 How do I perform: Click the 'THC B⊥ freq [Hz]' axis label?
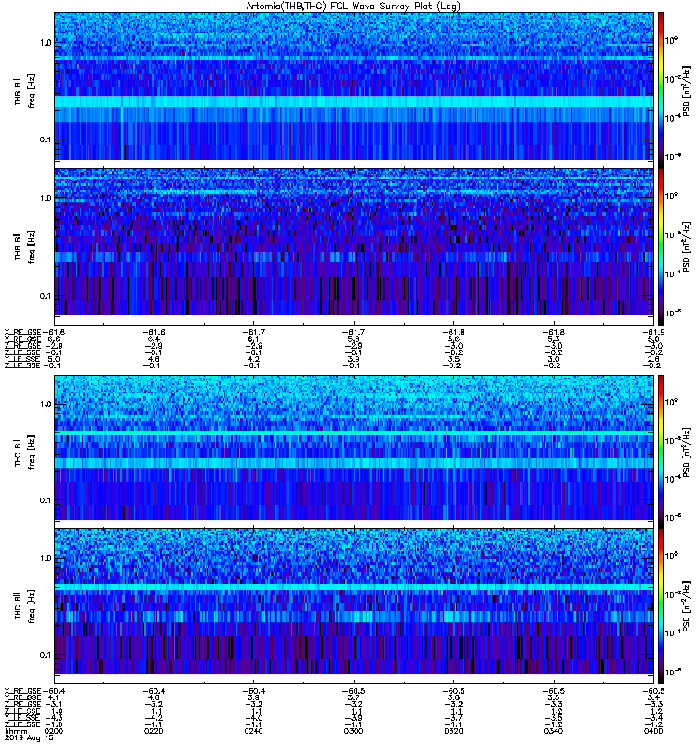click(24, 452)
